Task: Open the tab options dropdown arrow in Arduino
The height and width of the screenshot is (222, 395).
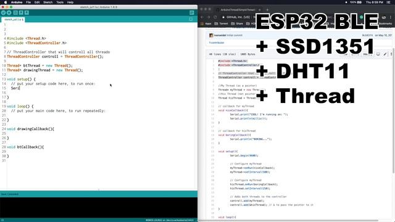Action: [x=191, y=19]
